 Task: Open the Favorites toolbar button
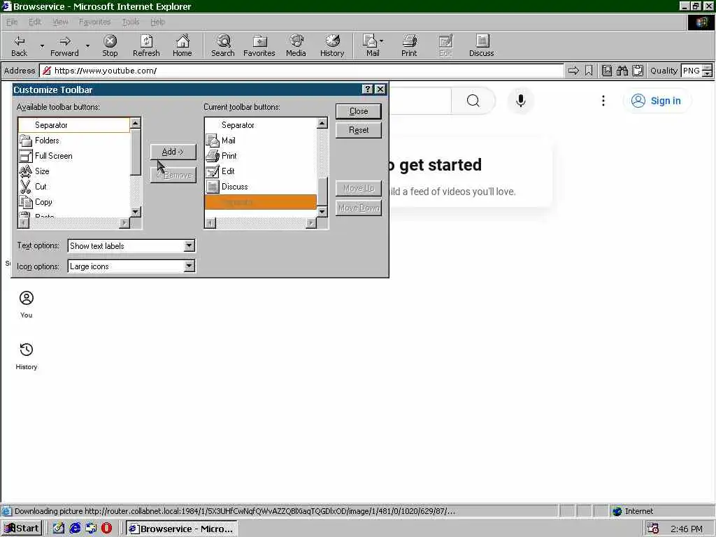click(x=259, y=45)
